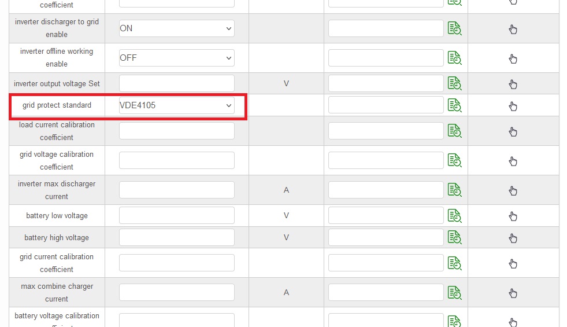The height and width of the screenshot is (327, 567).
Task: Click read icon for inverter offline working enable
Action: click(x=454, y=57)
